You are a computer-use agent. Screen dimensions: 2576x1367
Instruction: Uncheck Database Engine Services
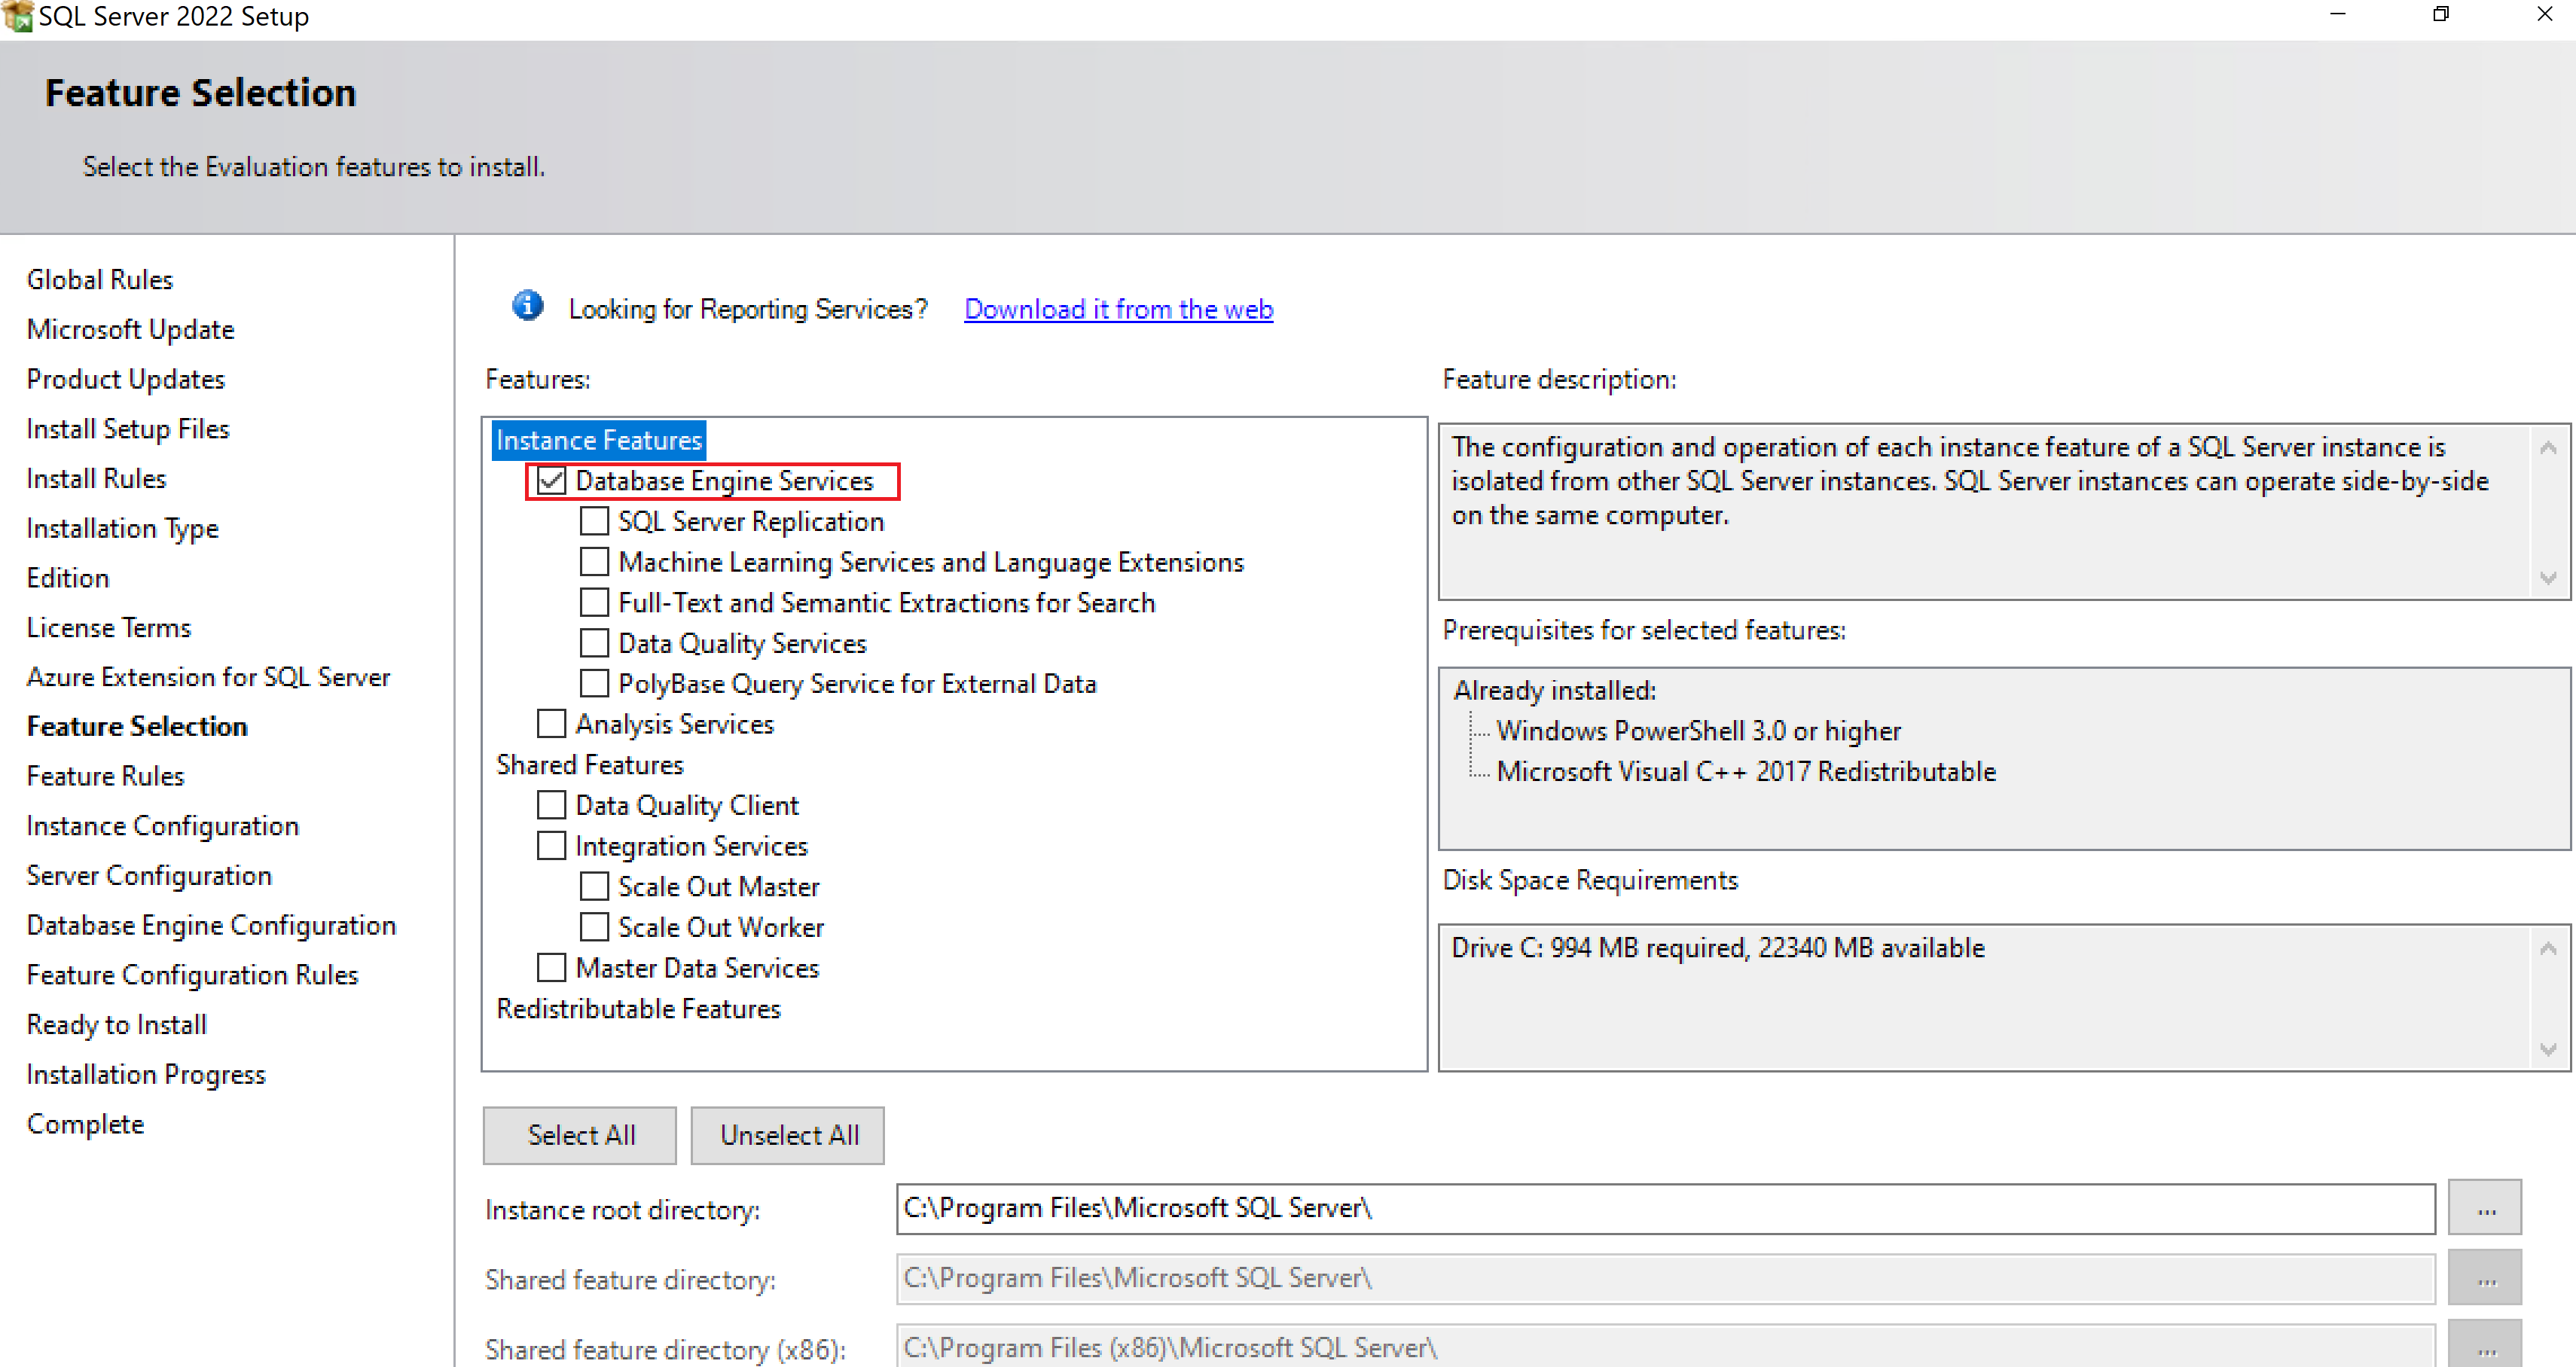click(x=551, y=481)
